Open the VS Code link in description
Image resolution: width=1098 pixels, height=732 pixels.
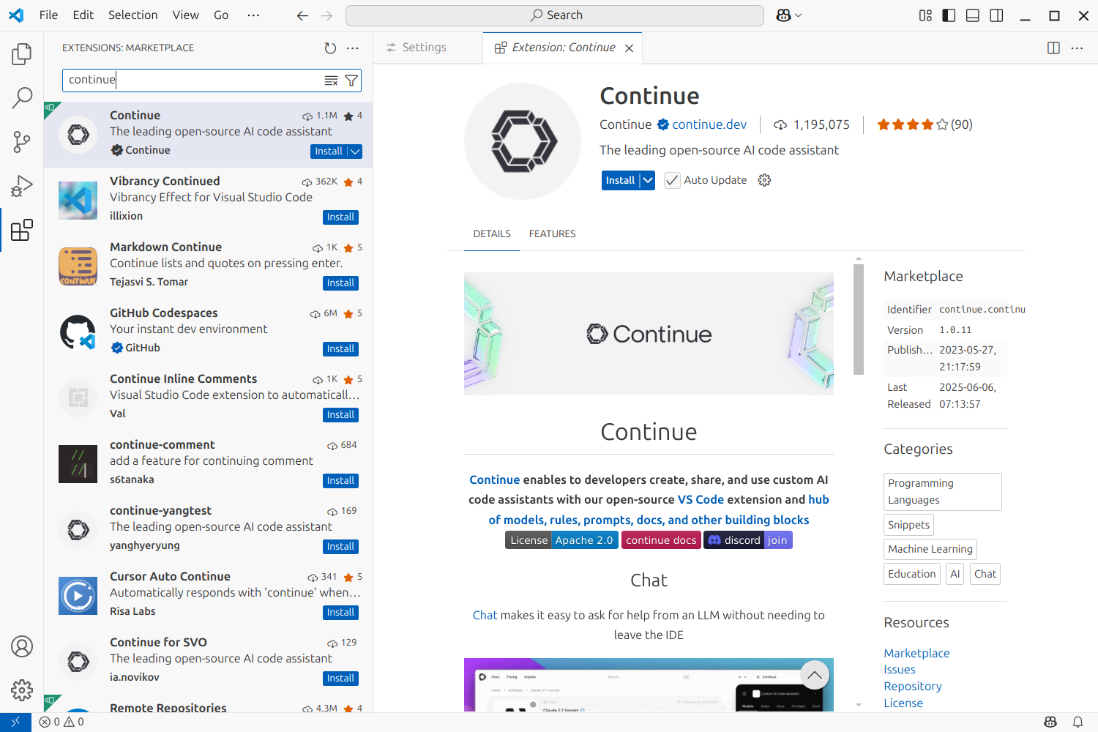pyautogui.click(x=701, y=500)
